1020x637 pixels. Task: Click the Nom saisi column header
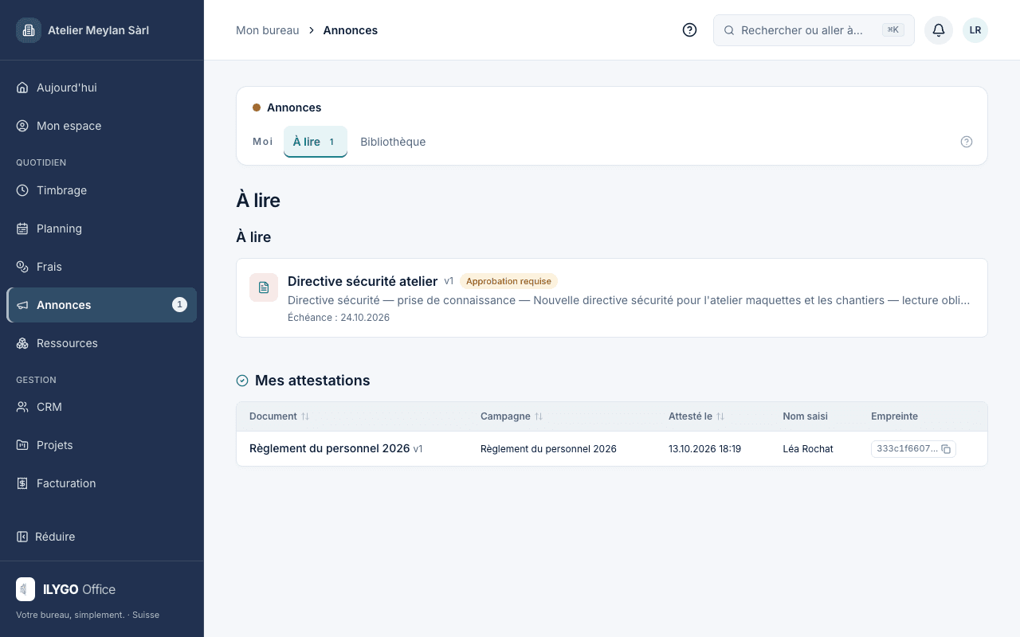(805, 416)
